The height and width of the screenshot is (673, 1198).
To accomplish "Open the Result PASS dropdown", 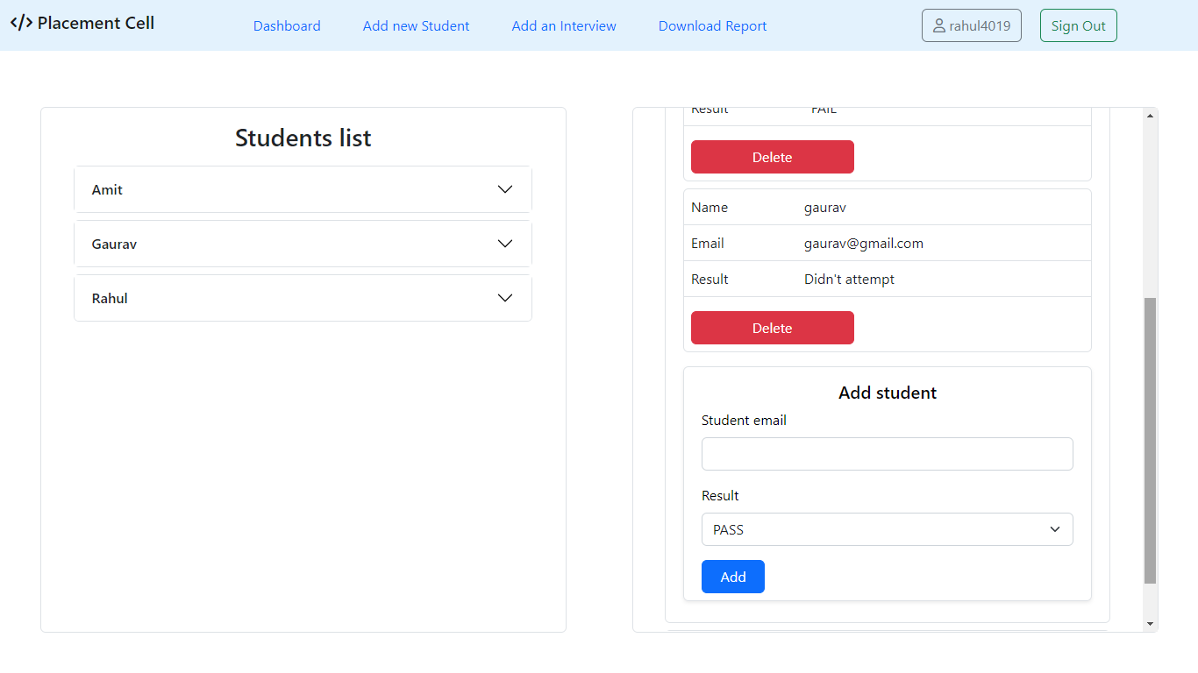I will pos(888,529).
